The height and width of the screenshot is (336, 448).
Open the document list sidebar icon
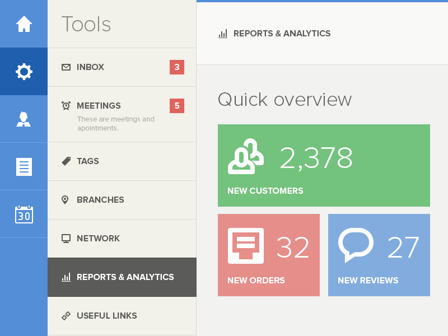tap(24, 167)
